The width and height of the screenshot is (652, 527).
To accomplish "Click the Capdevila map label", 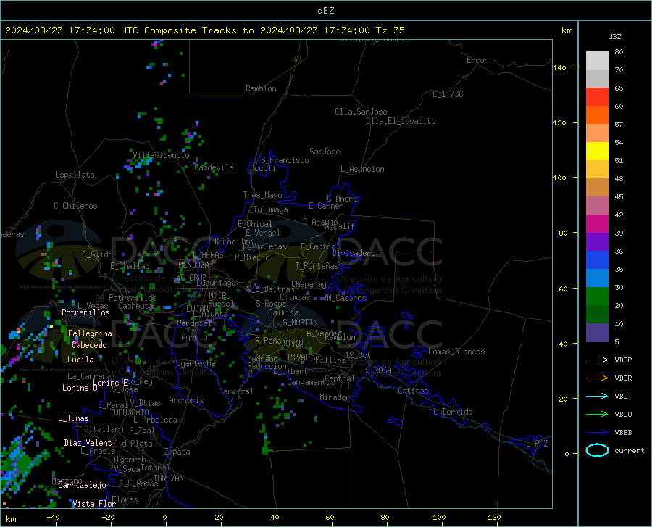I will pyautogui.click(x=214, y=167).
